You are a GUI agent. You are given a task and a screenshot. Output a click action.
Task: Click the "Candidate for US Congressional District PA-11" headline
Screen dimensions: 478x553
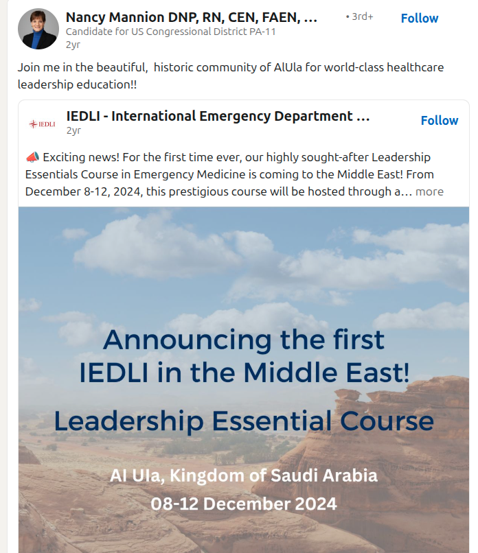click(x=170, y=32)
